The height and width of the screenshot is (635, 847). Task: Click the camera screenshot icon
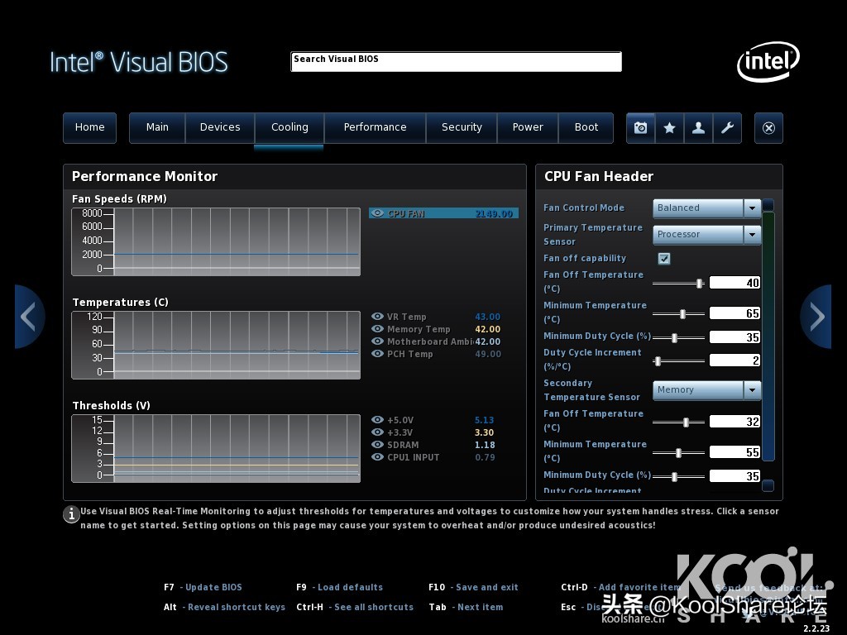tap(641, 128)
